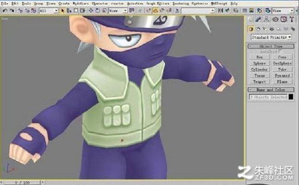Click the Objects Selected name field
299x185 pixels.
(x=268, y=97)
